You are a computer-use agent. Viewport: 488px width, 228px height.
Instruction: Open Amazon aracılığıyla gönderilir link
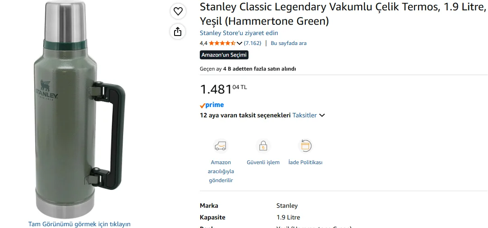click(221, 171)
